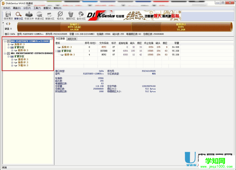Image resolution: width=236 pixels, height=170 pixels.
Task: Expand the 游戏(E:) tree node
Action: point(12,59)
